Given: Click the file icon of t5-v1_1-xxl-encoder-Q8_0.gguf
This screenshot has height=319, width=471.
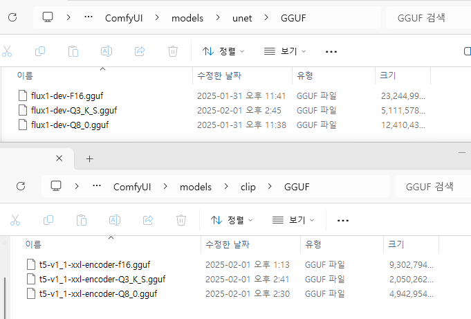Looking at the screenshot, I should click(x=31, y=293).
